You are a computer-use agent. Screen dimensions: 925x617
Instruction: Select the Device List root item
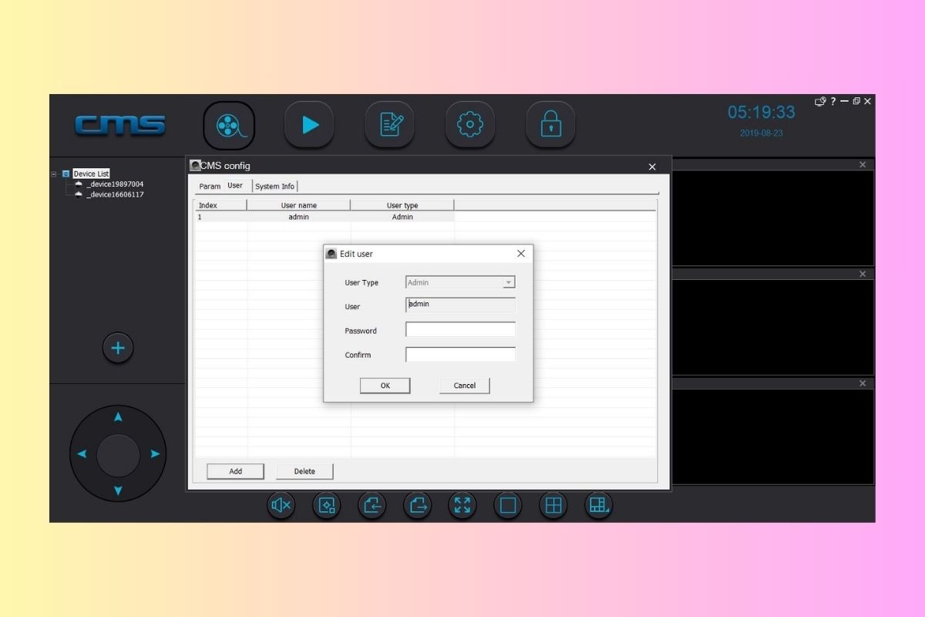pos(91,174)
